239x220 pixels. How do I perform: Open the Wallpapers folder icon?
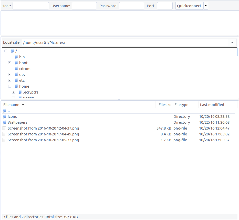click(x=4, y=122)
